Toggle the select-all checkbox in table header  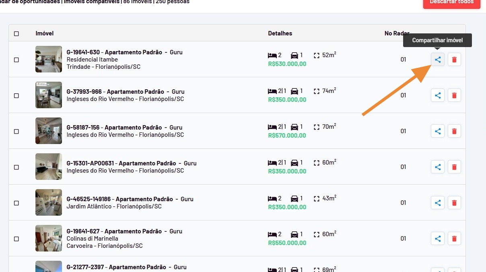coord(16,34)
